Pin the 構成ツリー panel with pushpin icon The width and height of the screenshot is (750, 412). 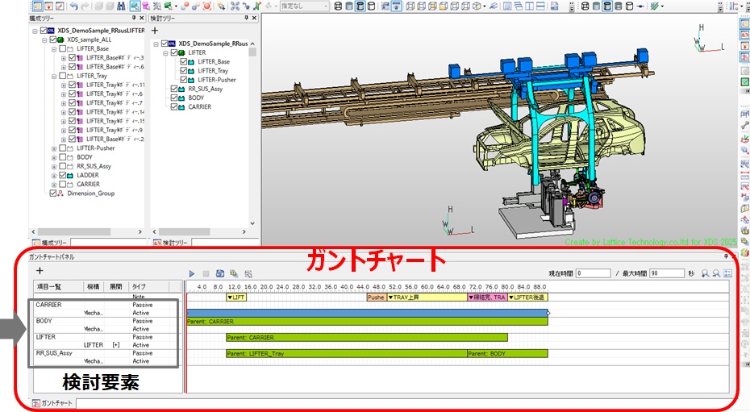[x=134, y=17]
